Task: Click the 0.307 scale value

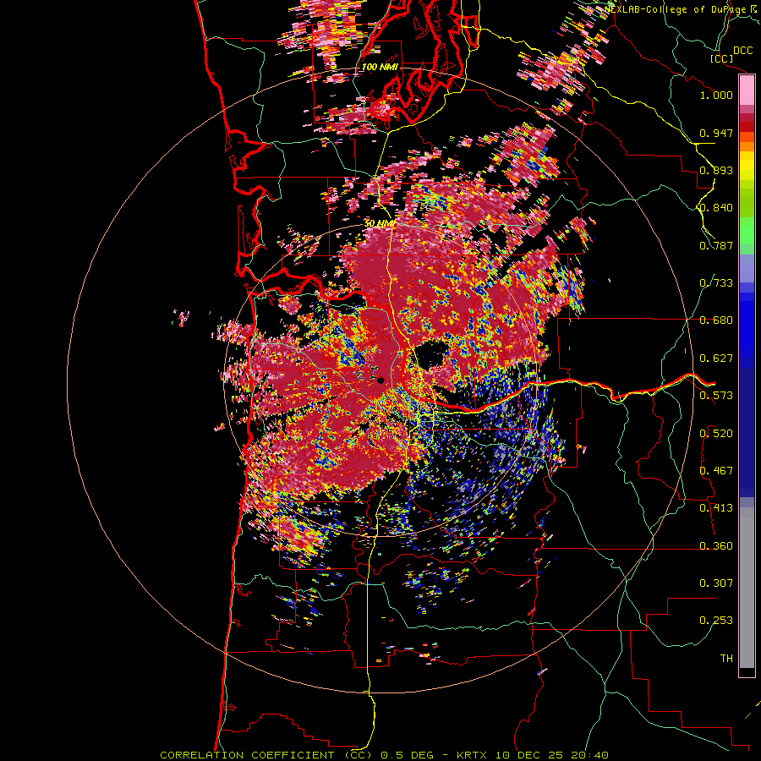Action: coord(716,583)
